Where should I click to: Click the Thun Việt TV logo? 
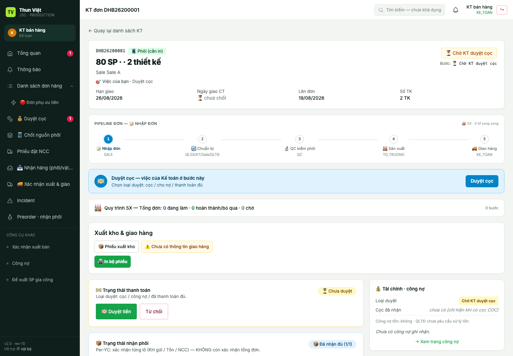point(11,12)
